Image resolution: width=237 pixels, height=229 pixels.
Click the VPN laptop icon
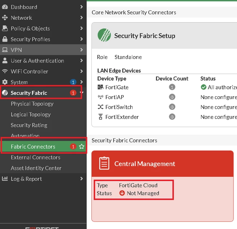(x=5, y=50)
